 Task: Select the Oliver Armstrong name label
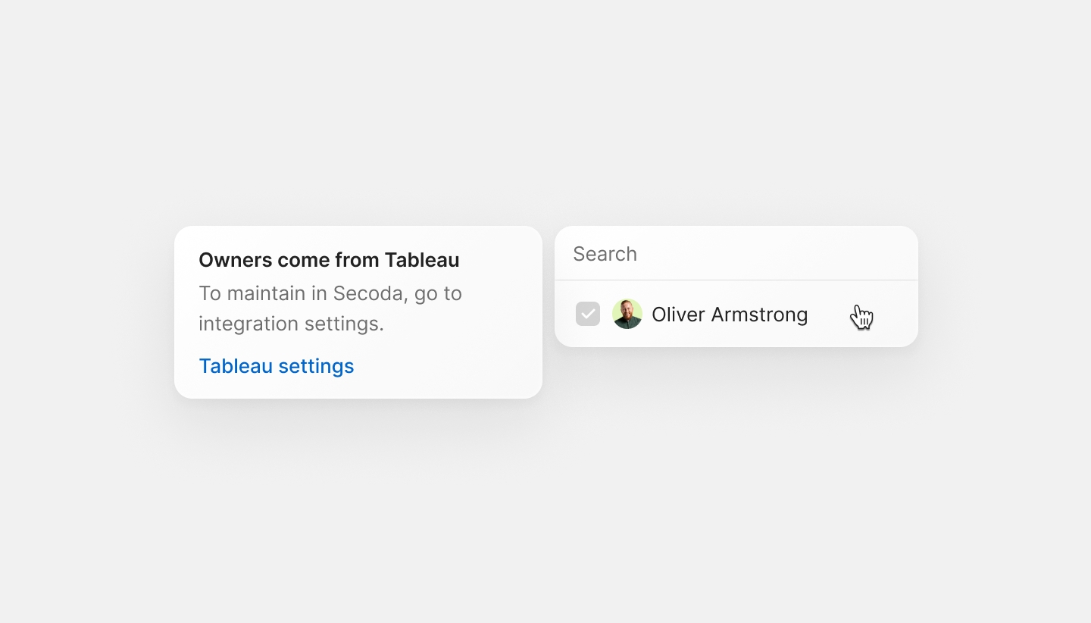coord(730,315)
